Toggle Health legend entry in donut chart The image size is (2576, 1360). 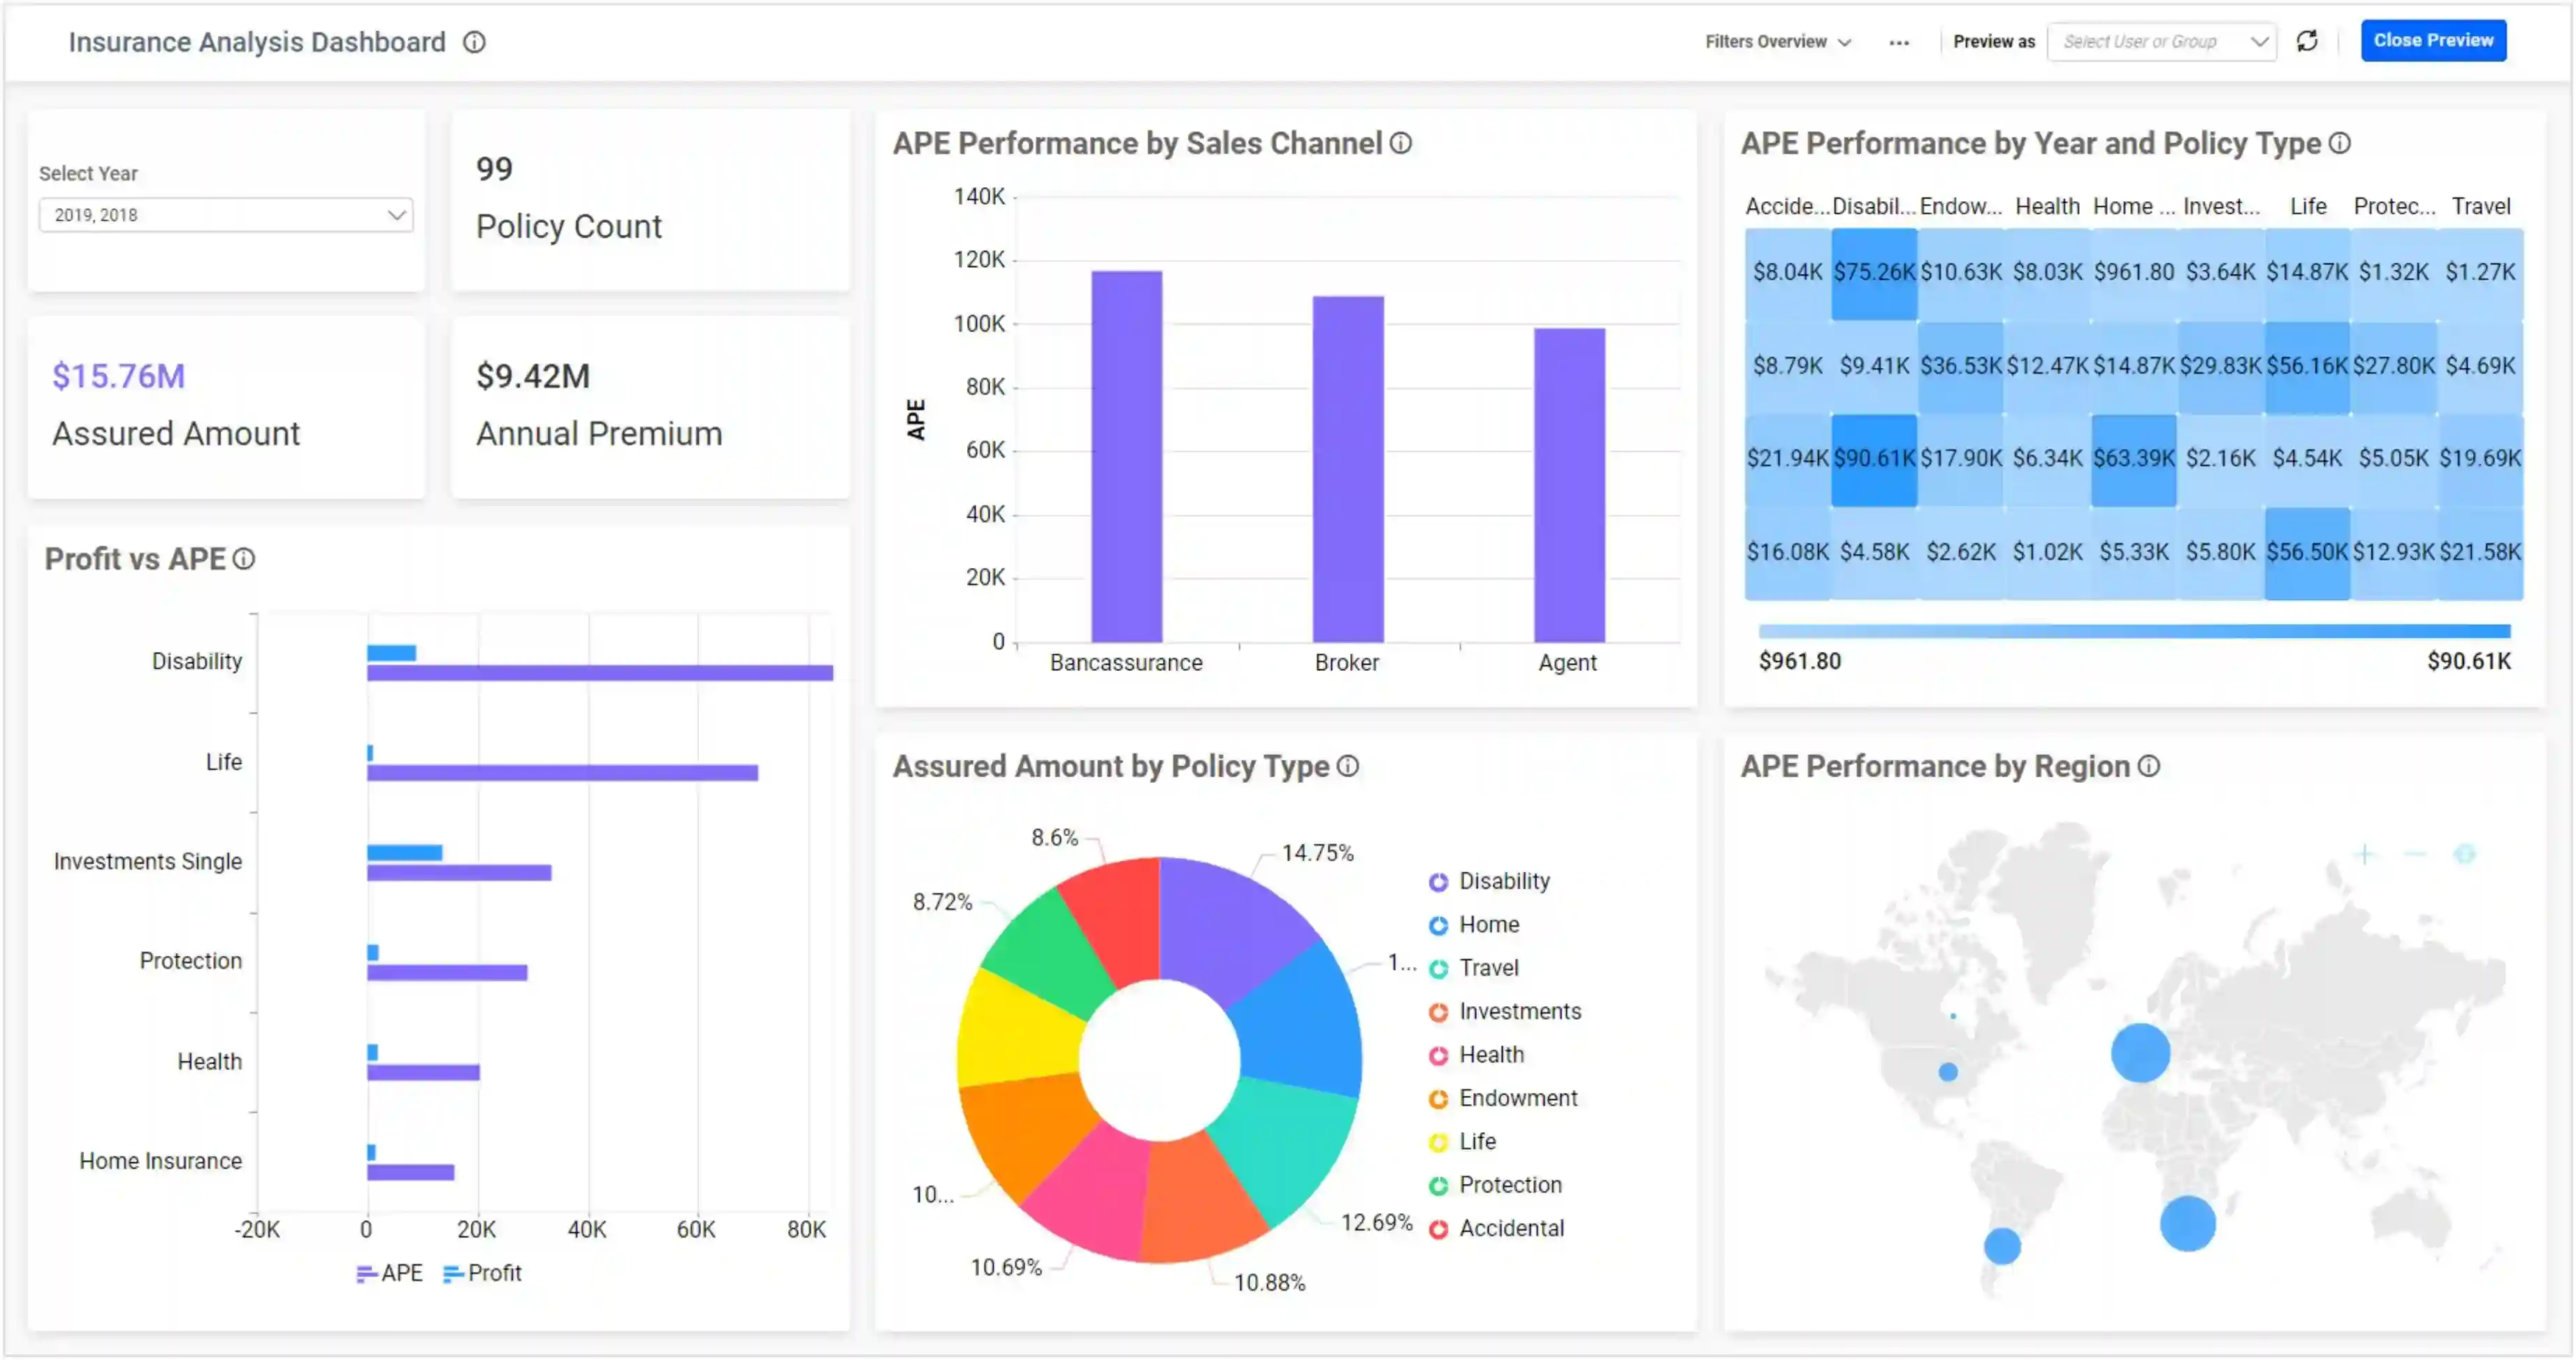(x=1477, y=1055)
